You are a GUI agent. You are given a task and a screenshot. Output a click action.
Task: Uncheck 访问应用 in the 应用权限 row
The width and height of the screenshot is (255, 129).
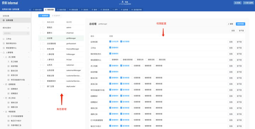(110, 42)
